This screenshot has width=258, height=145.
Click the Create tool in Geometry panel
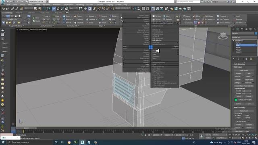coord(78,16)
